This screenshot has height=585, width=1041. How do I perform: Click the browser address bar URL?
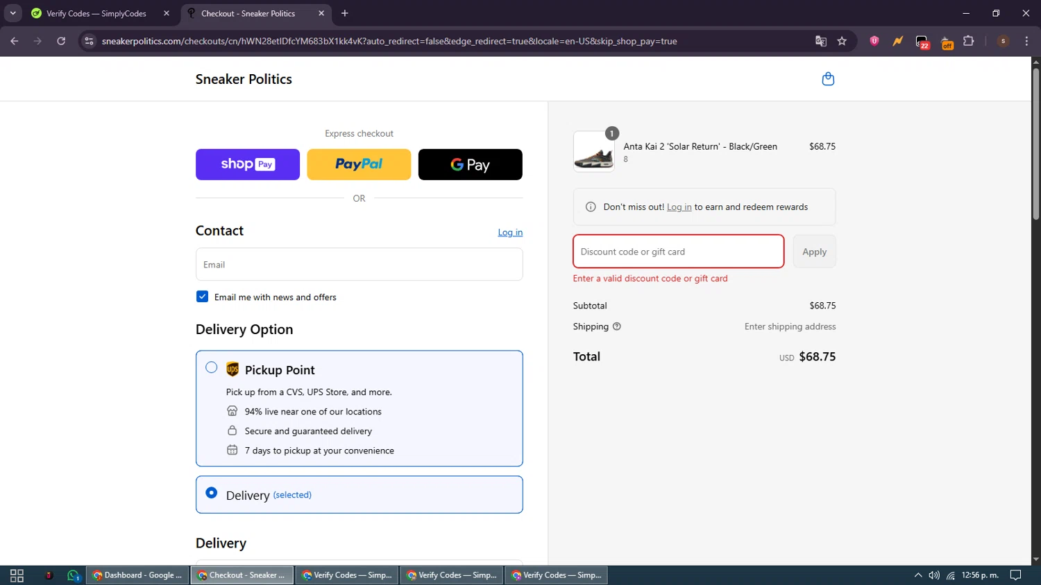389,41
